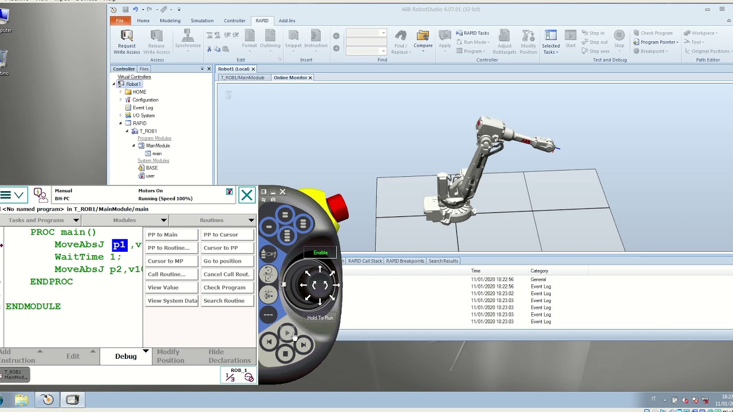Open Selected Tasks checklist dropdown

[x=550, y=42]
